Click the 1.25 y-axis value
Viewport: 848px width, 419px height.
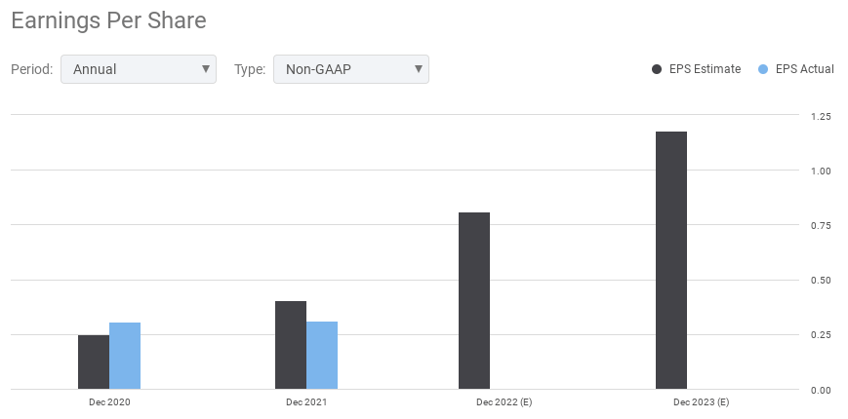tap(821, 117)
